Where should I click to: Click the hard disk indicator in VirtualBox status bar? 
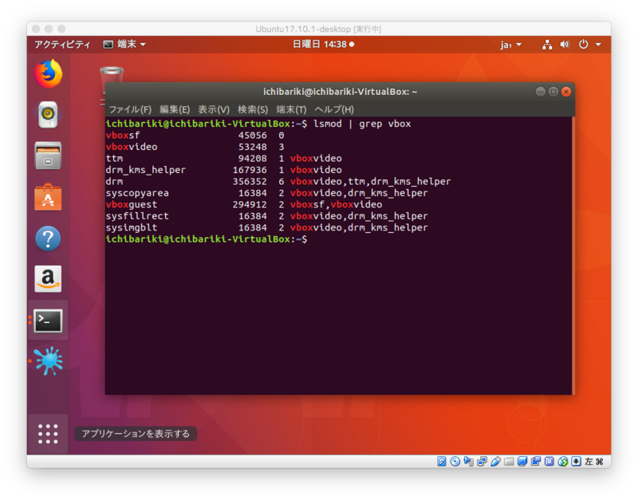pos(441,461)
